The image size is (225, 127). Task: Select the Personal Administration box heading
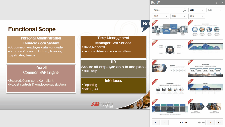pyautogui.click(x=41, y=38)
